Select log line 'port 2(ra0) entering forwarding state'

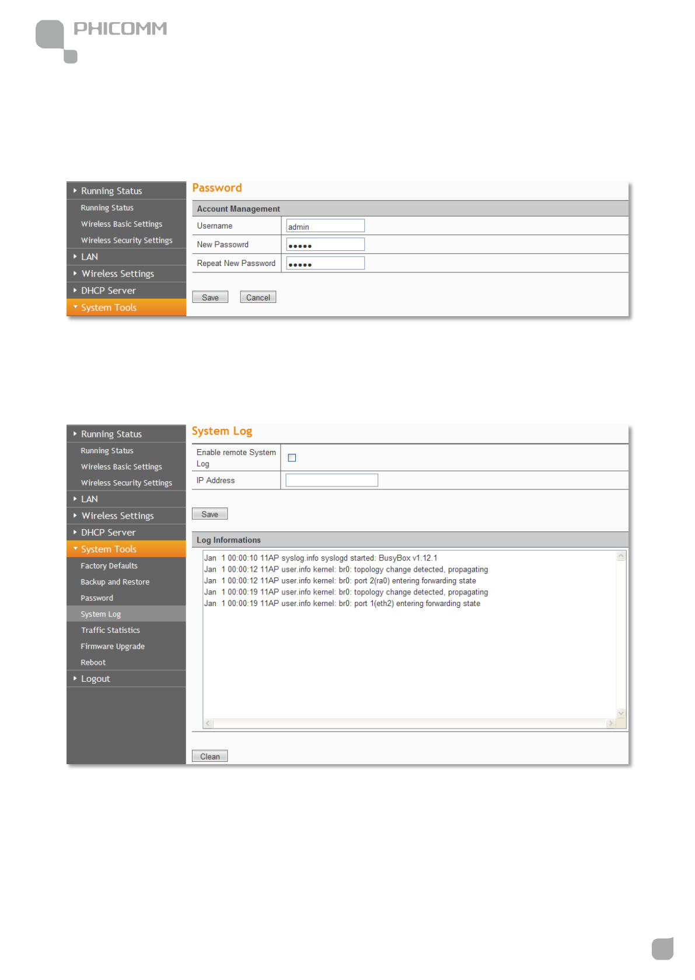340,581
